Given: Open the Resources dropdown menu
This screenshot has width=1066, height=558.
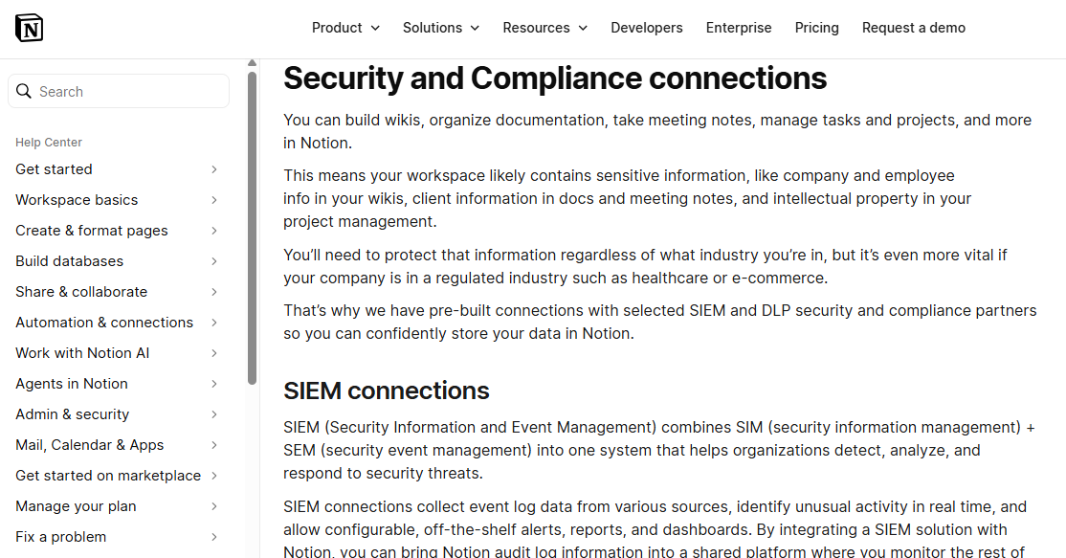Looking at the screenshot, I should coord(544,28).
